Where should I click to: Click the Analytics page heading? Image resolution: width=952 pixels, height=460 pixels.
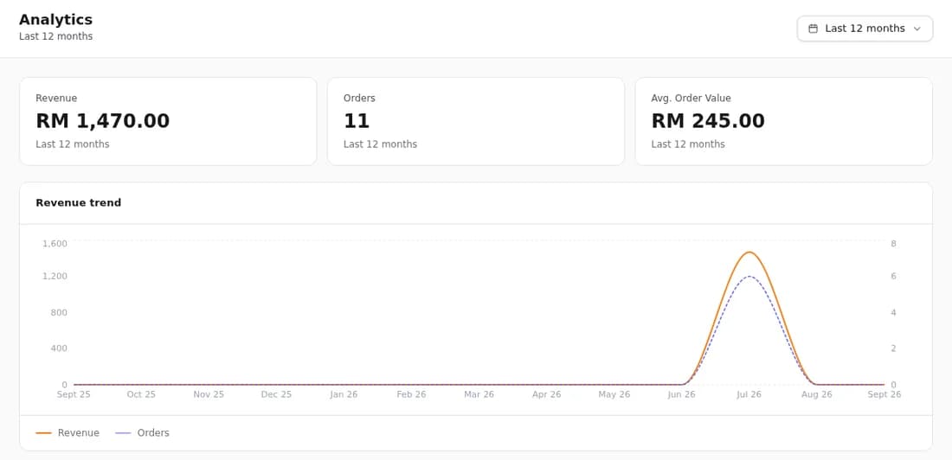tap(56, 19)
